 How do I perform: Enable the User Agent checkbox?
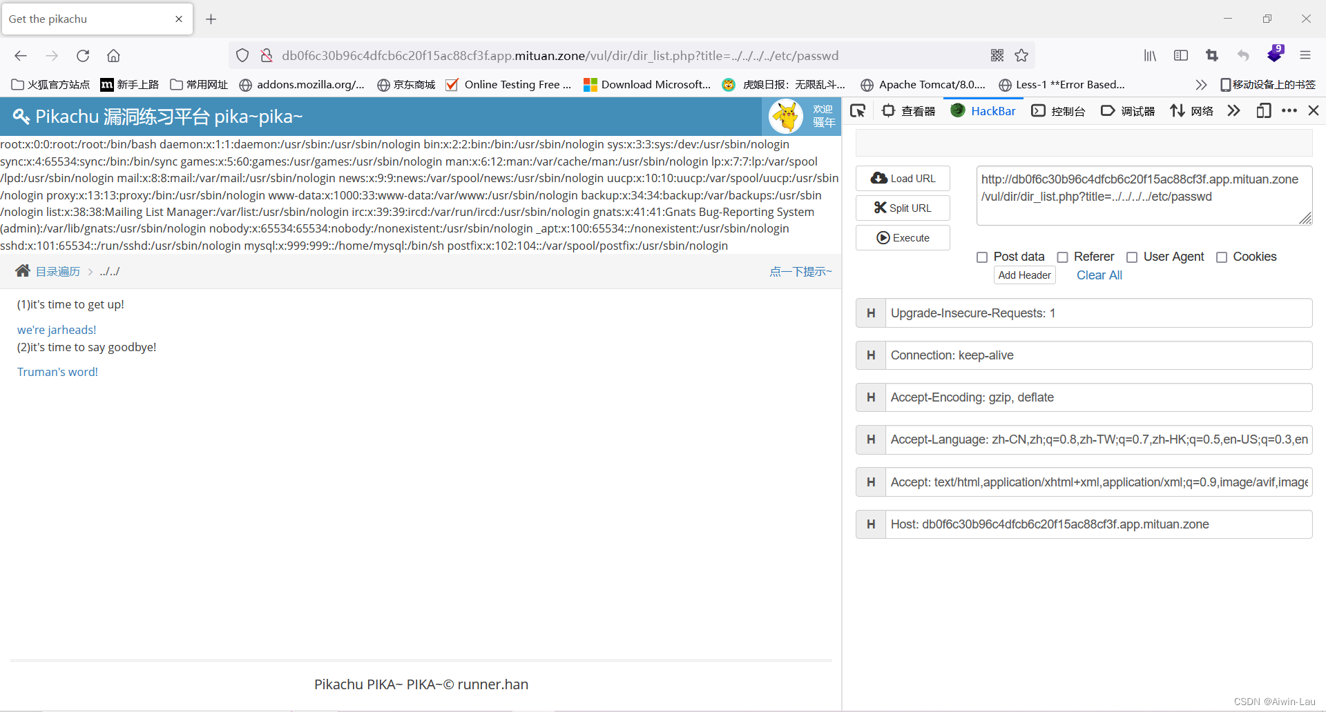coord(1132,257)
